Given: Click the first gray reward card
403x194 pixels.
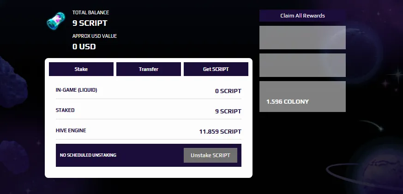Looking at the screenshot, I should tap(302, 37).
